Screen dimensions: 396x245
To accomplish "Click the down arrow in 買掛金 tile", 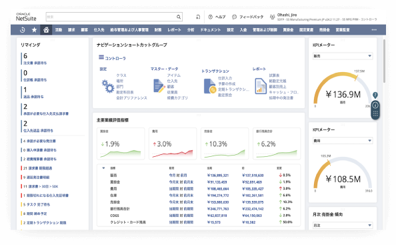I will [102, 144].
